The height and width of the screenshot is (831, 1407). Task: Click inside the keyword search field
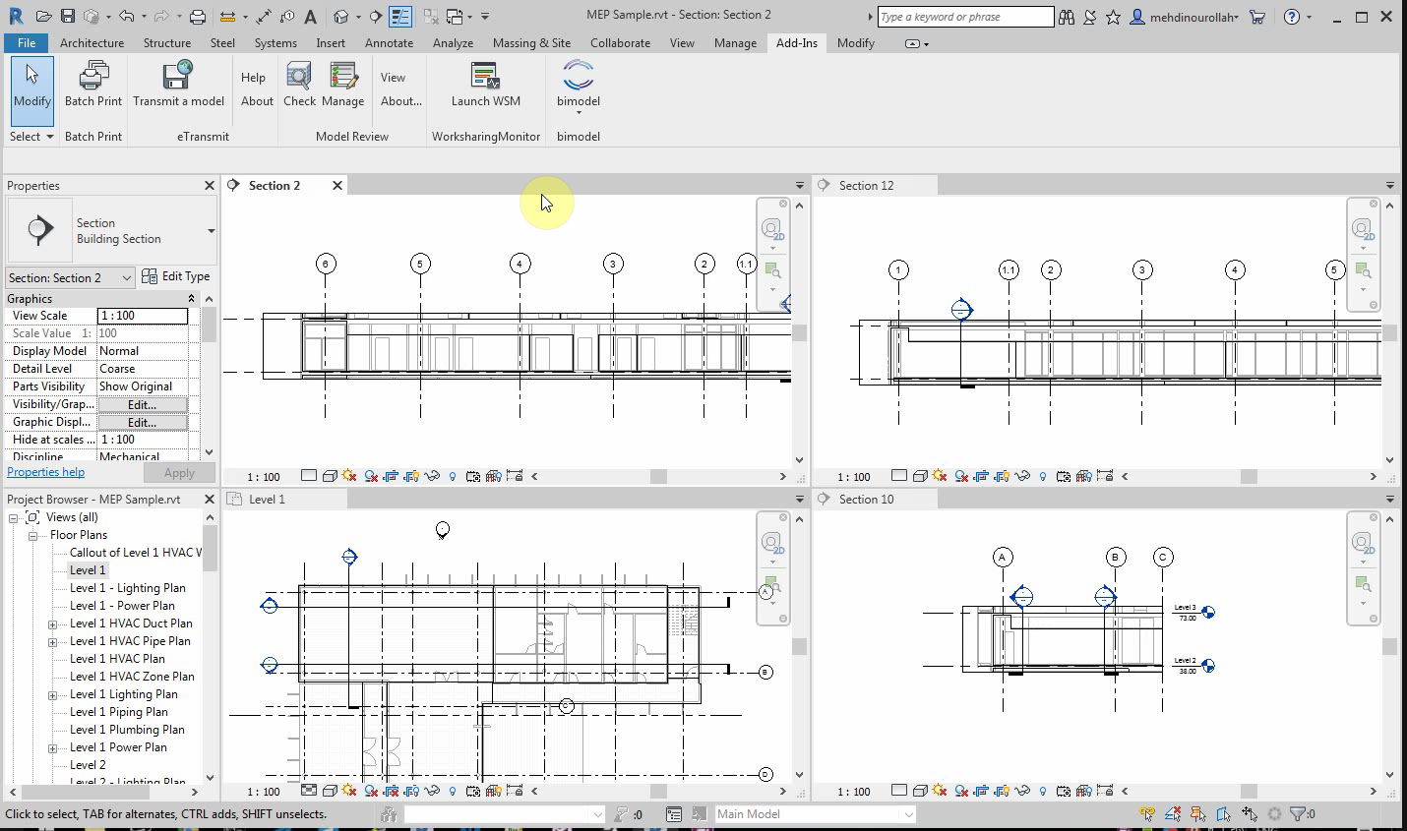coord(964,17)
